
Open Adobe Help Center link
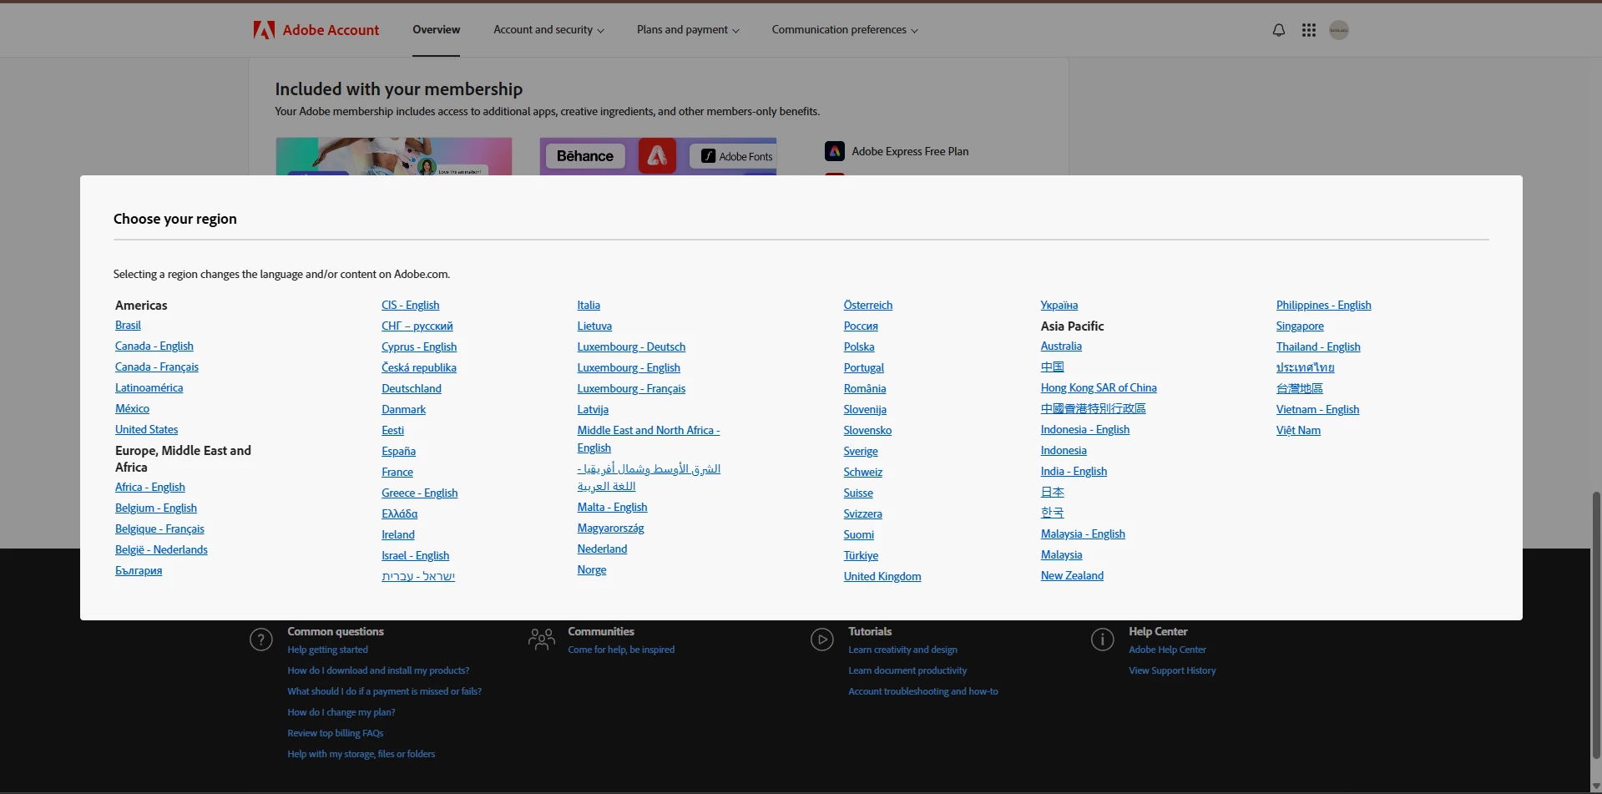1167,650
